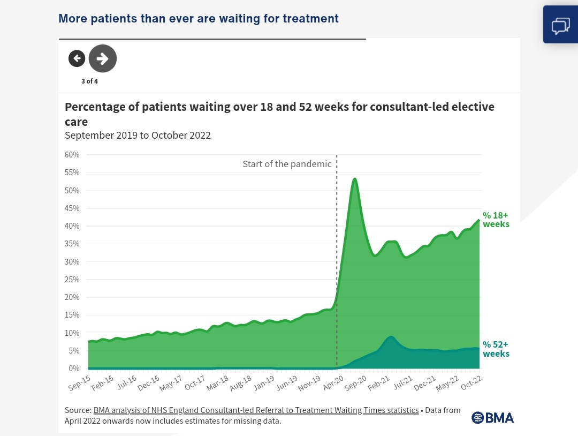
Task: Click the '3 of 4' pagination indicator
Action: (x=89, y=81)
